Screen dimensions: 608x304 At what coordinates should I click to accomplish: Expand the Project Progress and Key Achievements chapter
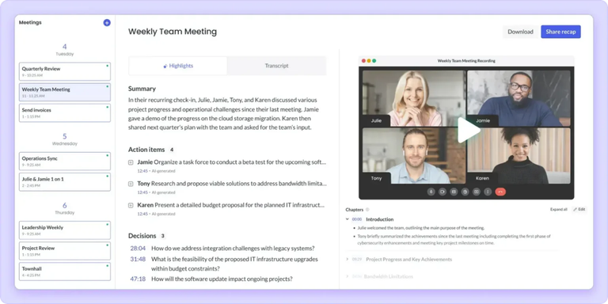[x=347, y=259]
